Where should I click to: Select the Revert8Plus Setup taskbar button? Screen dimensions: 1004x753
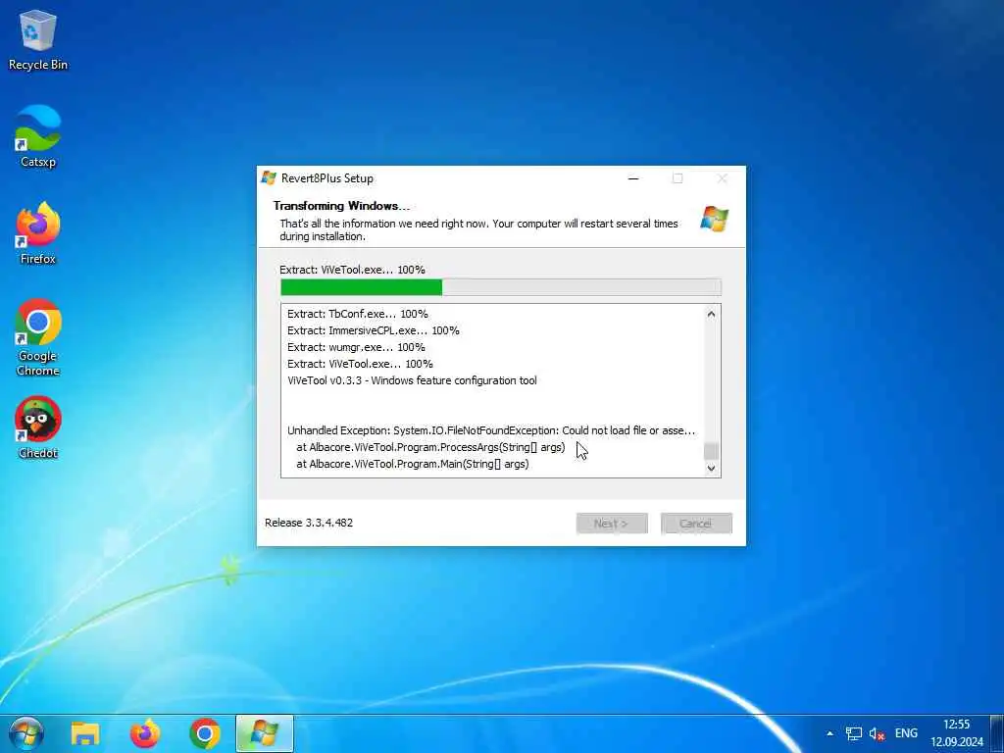coord(265,733)
